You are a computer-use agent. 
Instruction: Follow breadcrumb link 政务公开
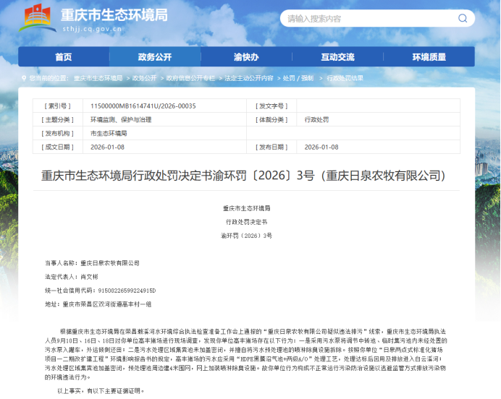tap(144, 78)
